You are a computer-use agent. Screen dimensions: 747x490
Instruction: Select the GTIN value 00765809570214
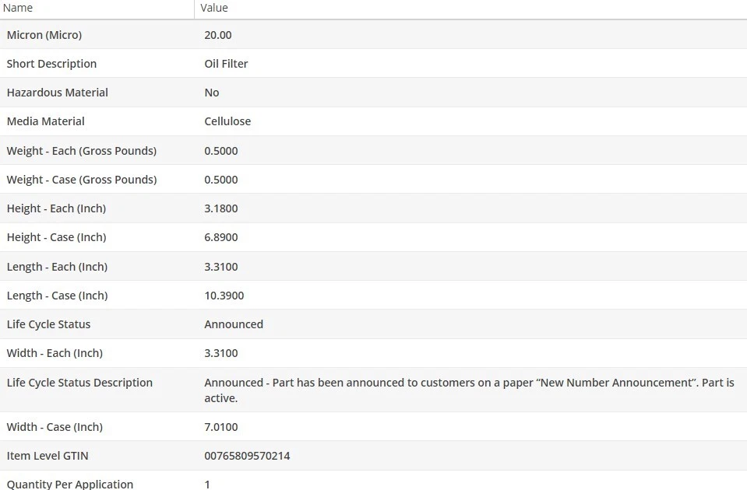247,456
